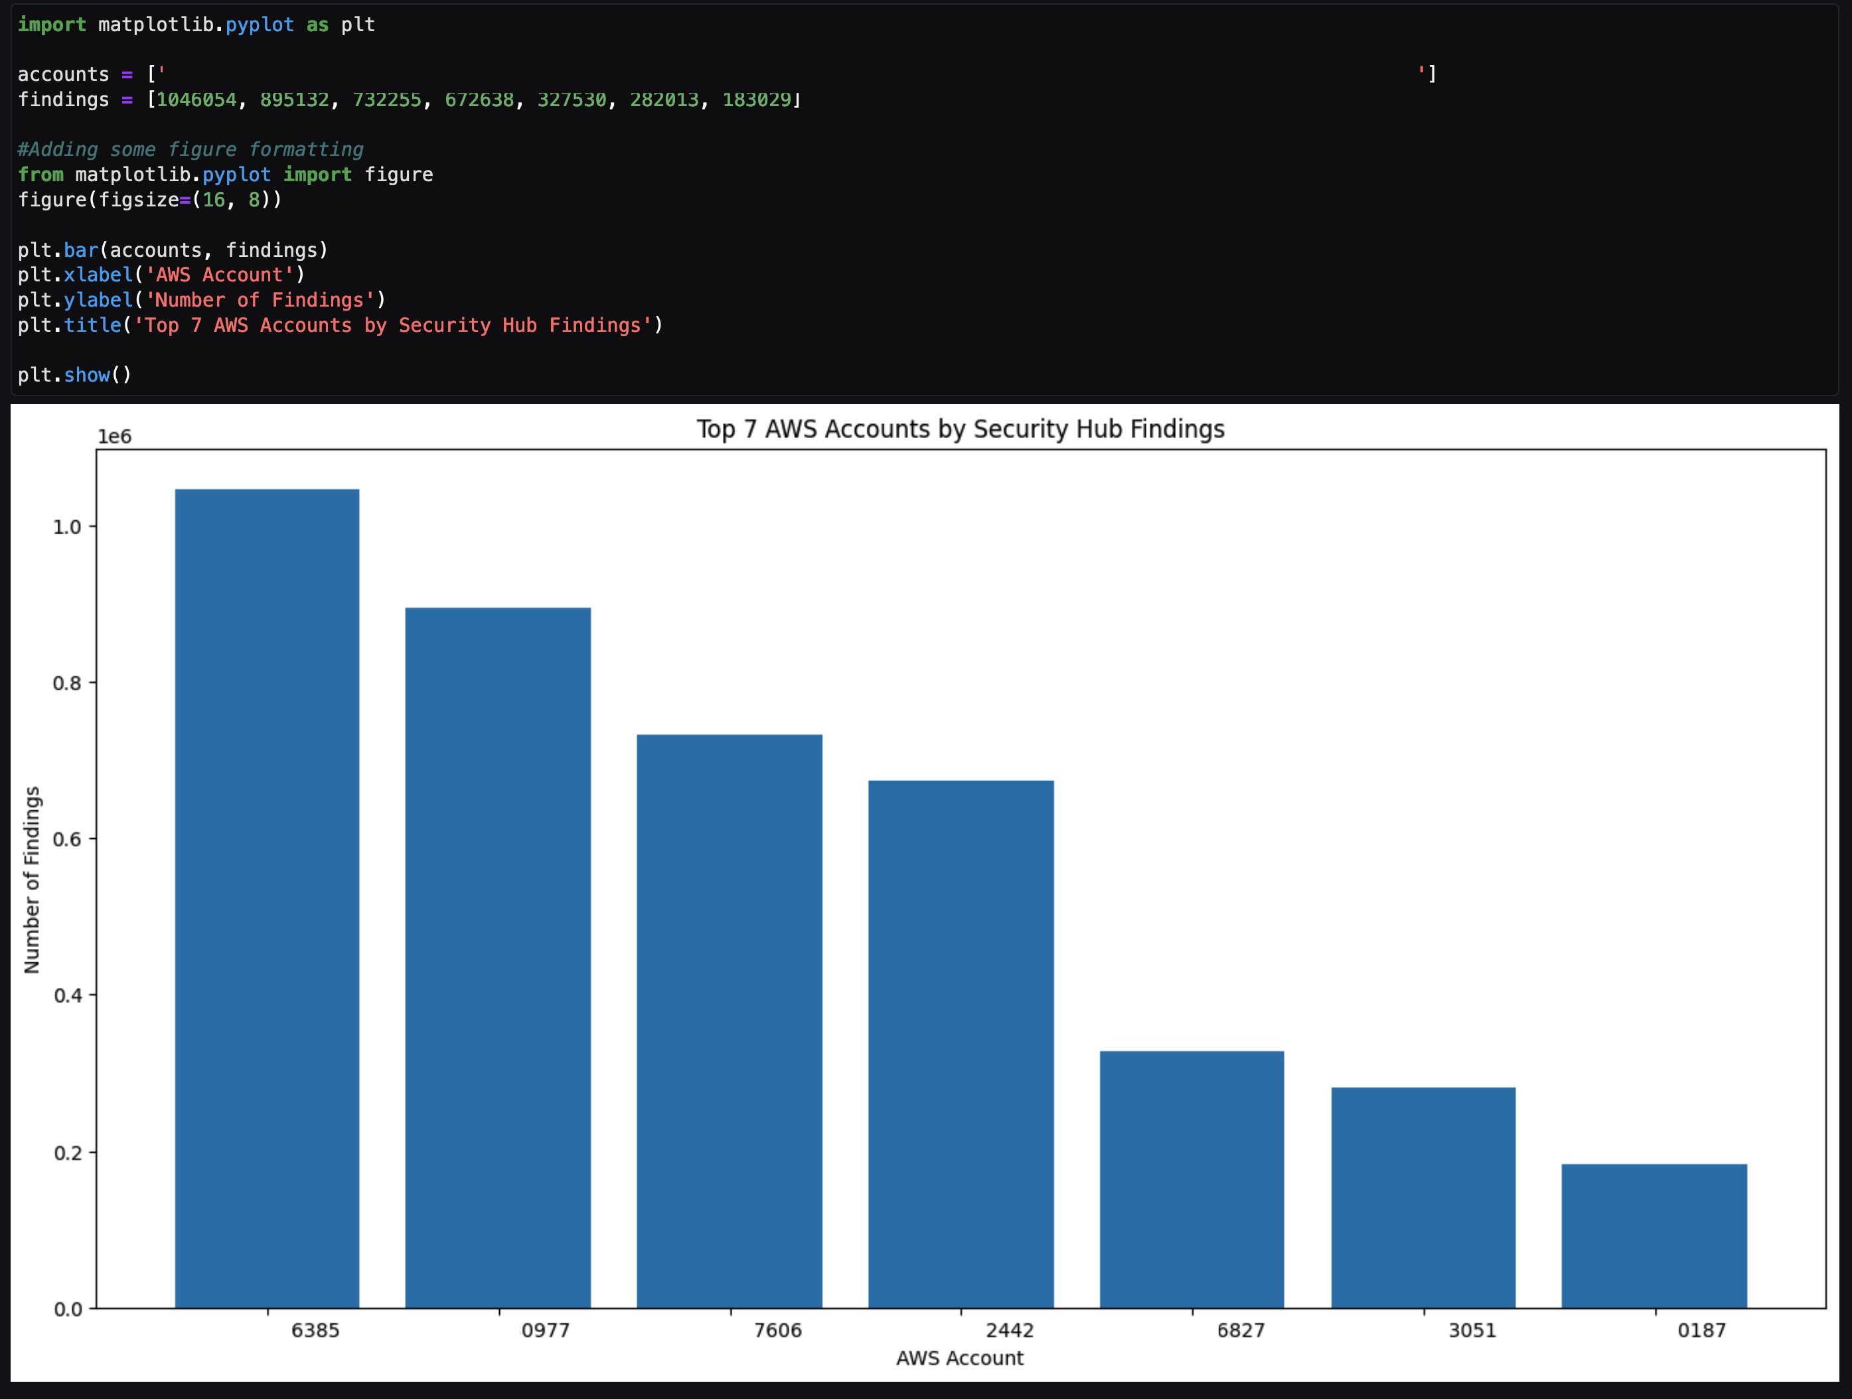Click the bar for account 6827
This screenshot has width=1852, height=1399.
click(x=1192, y=1181)
